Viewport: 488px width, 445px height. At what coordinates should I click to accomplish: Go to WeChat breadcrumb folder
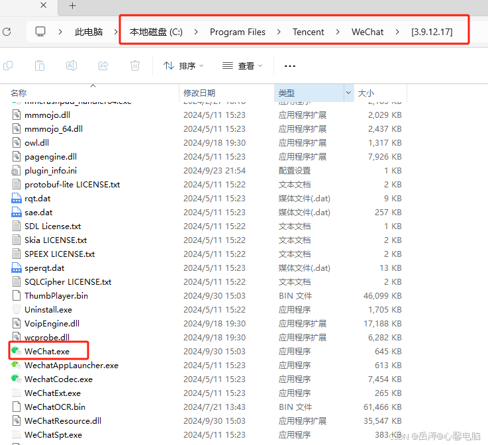click(x=367, y=32)
